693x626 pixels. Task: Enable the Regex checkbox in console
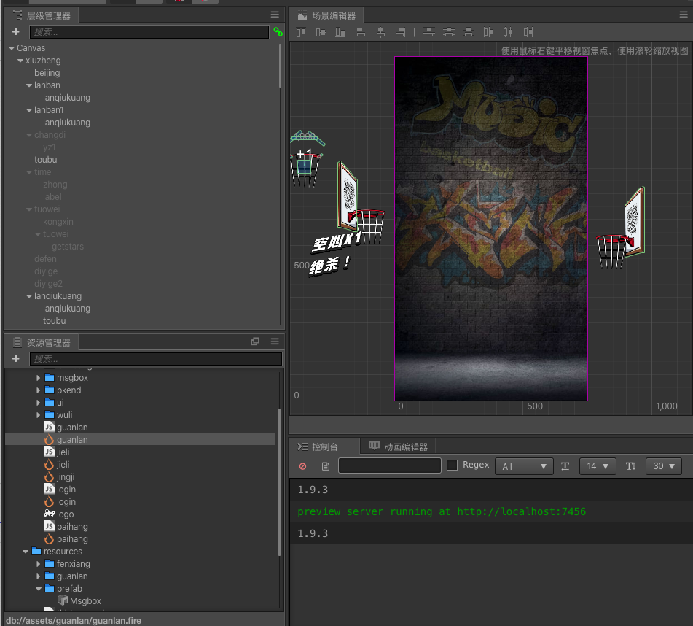tap(452, 465)
